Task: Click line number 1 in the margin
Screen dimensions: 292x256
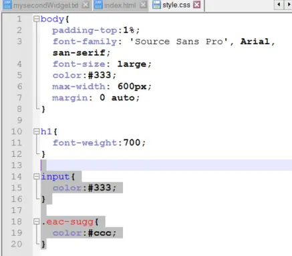Action: pyautogui.click(x=19, y=19)
